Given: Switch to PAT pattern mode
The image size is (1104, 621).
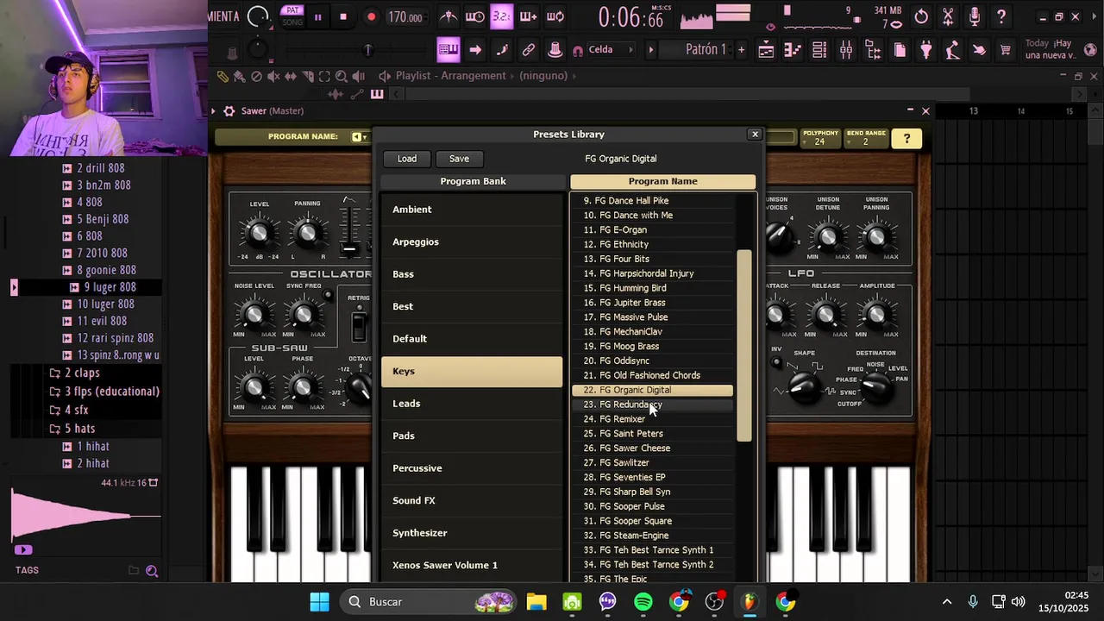Looking at the screenshot, I should tap(292, 10).
